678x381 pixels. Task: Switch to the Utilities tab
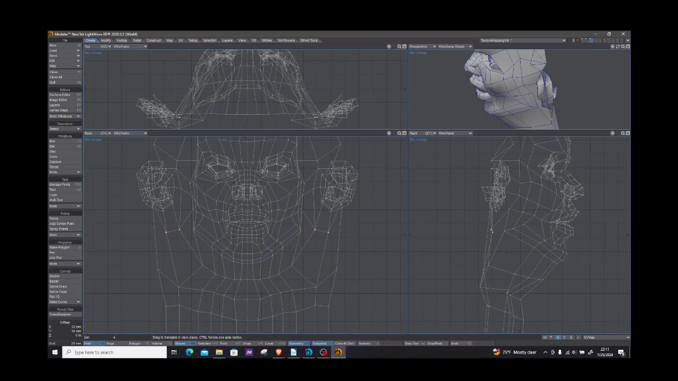[x=267, y=41]
